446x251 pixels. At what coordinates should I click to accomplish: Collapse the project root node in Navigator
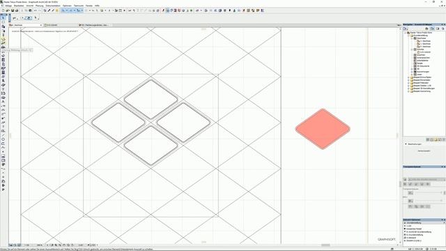pyautogui.click(x=406, y=33)
